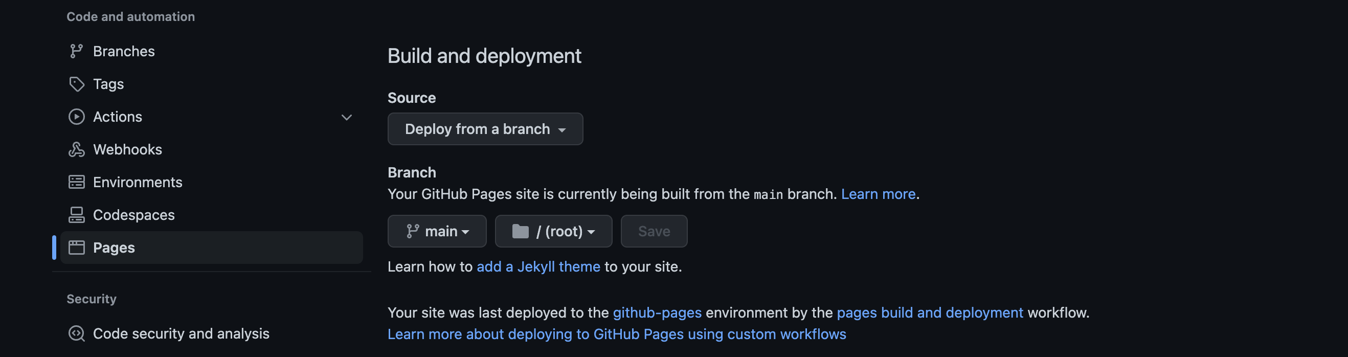Open the Deploy from a branch dropdown
Image resolution: width=1348 pixels, height=357 pixels.
click(485, 129)
